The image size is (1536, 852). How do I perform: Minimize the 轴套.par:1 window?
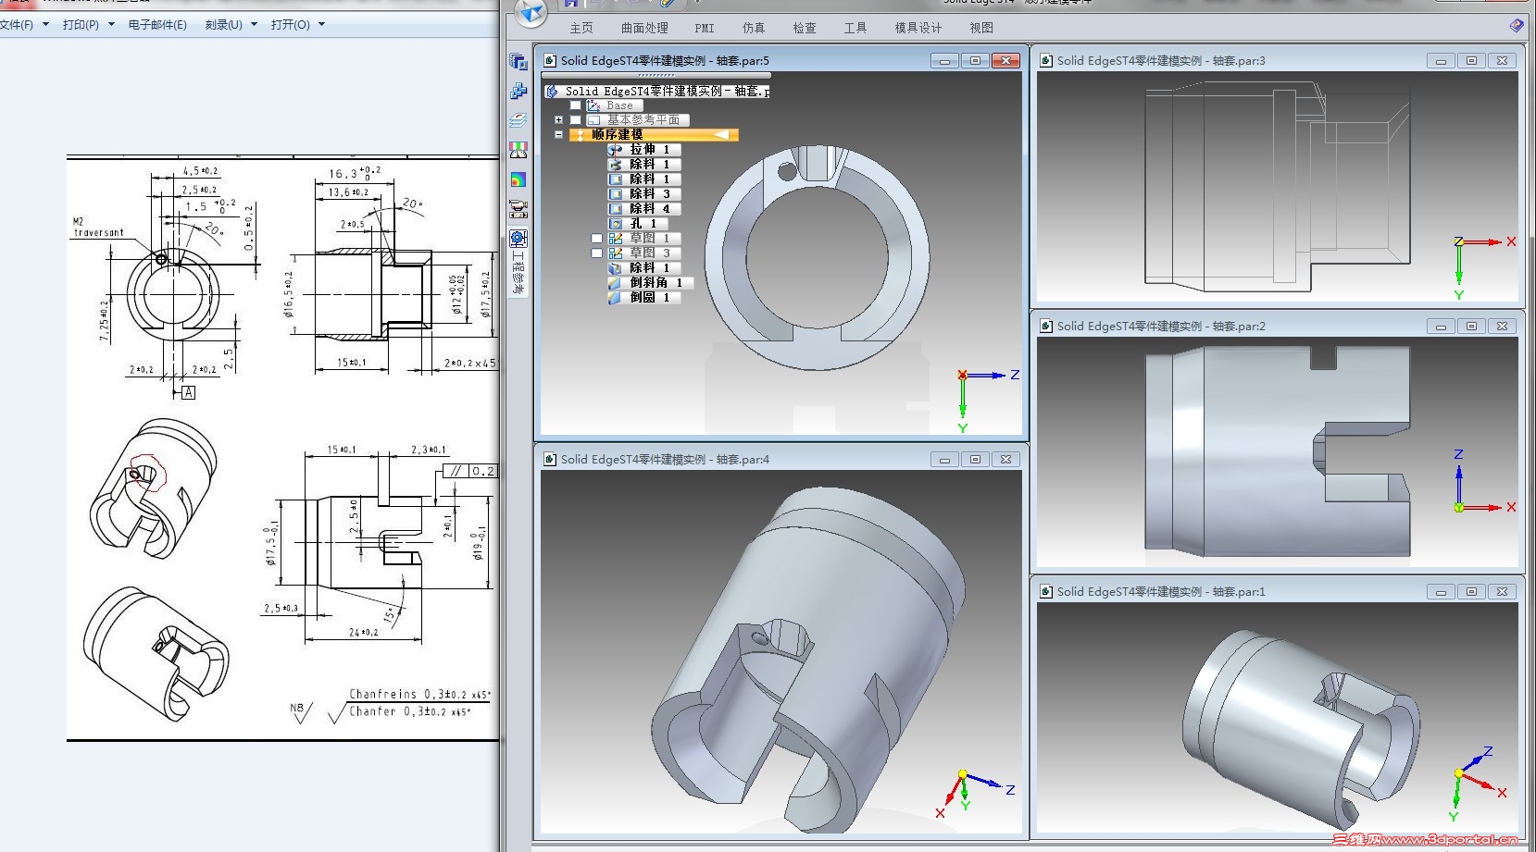click(1440, 591)
